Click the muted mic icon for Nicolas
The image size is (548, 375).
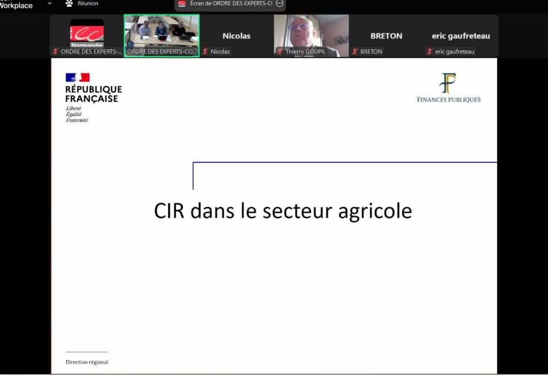pyautogui.click(x=205, y=52)
